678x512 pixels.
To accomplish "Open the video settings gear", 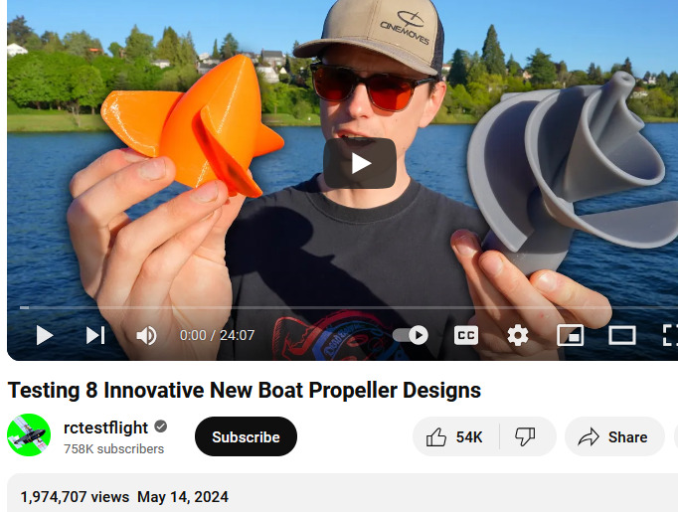I will pos(518,335).
